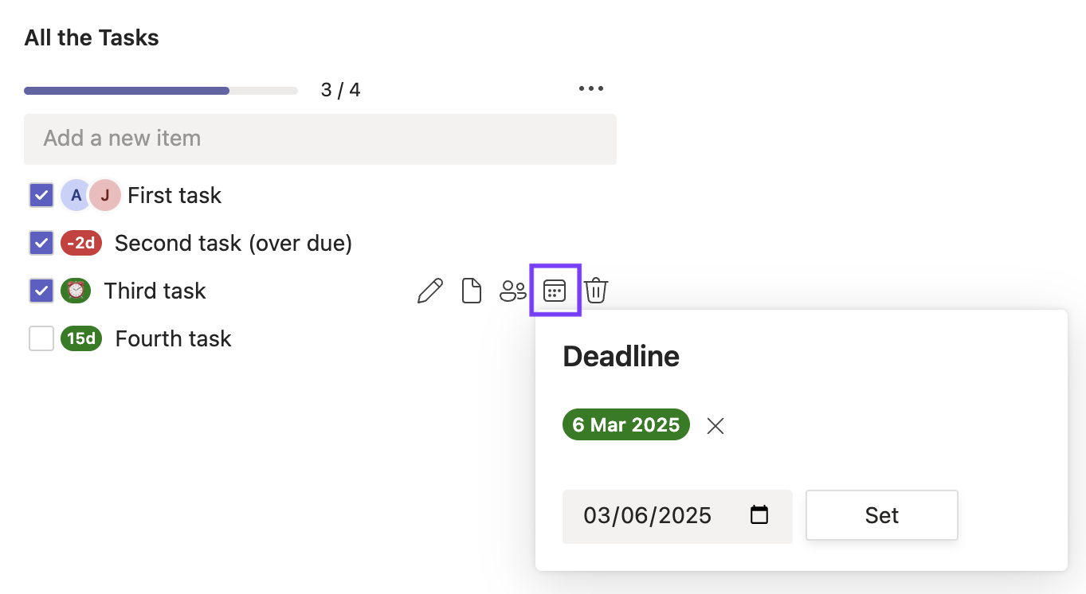This screenshot has width=1086, height=594.
Task: Open the date picker calendar icon in date field
Action: tap(759, 515)
